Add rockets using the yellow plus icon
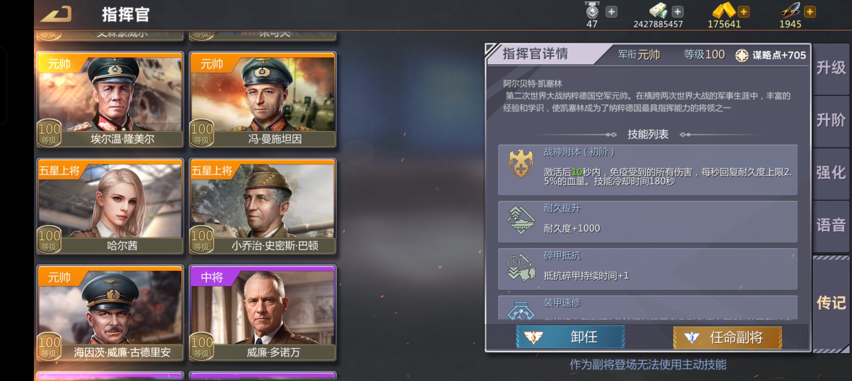This screenshot has width=852, height=381. pyautogui.click(x=810, y=12)
